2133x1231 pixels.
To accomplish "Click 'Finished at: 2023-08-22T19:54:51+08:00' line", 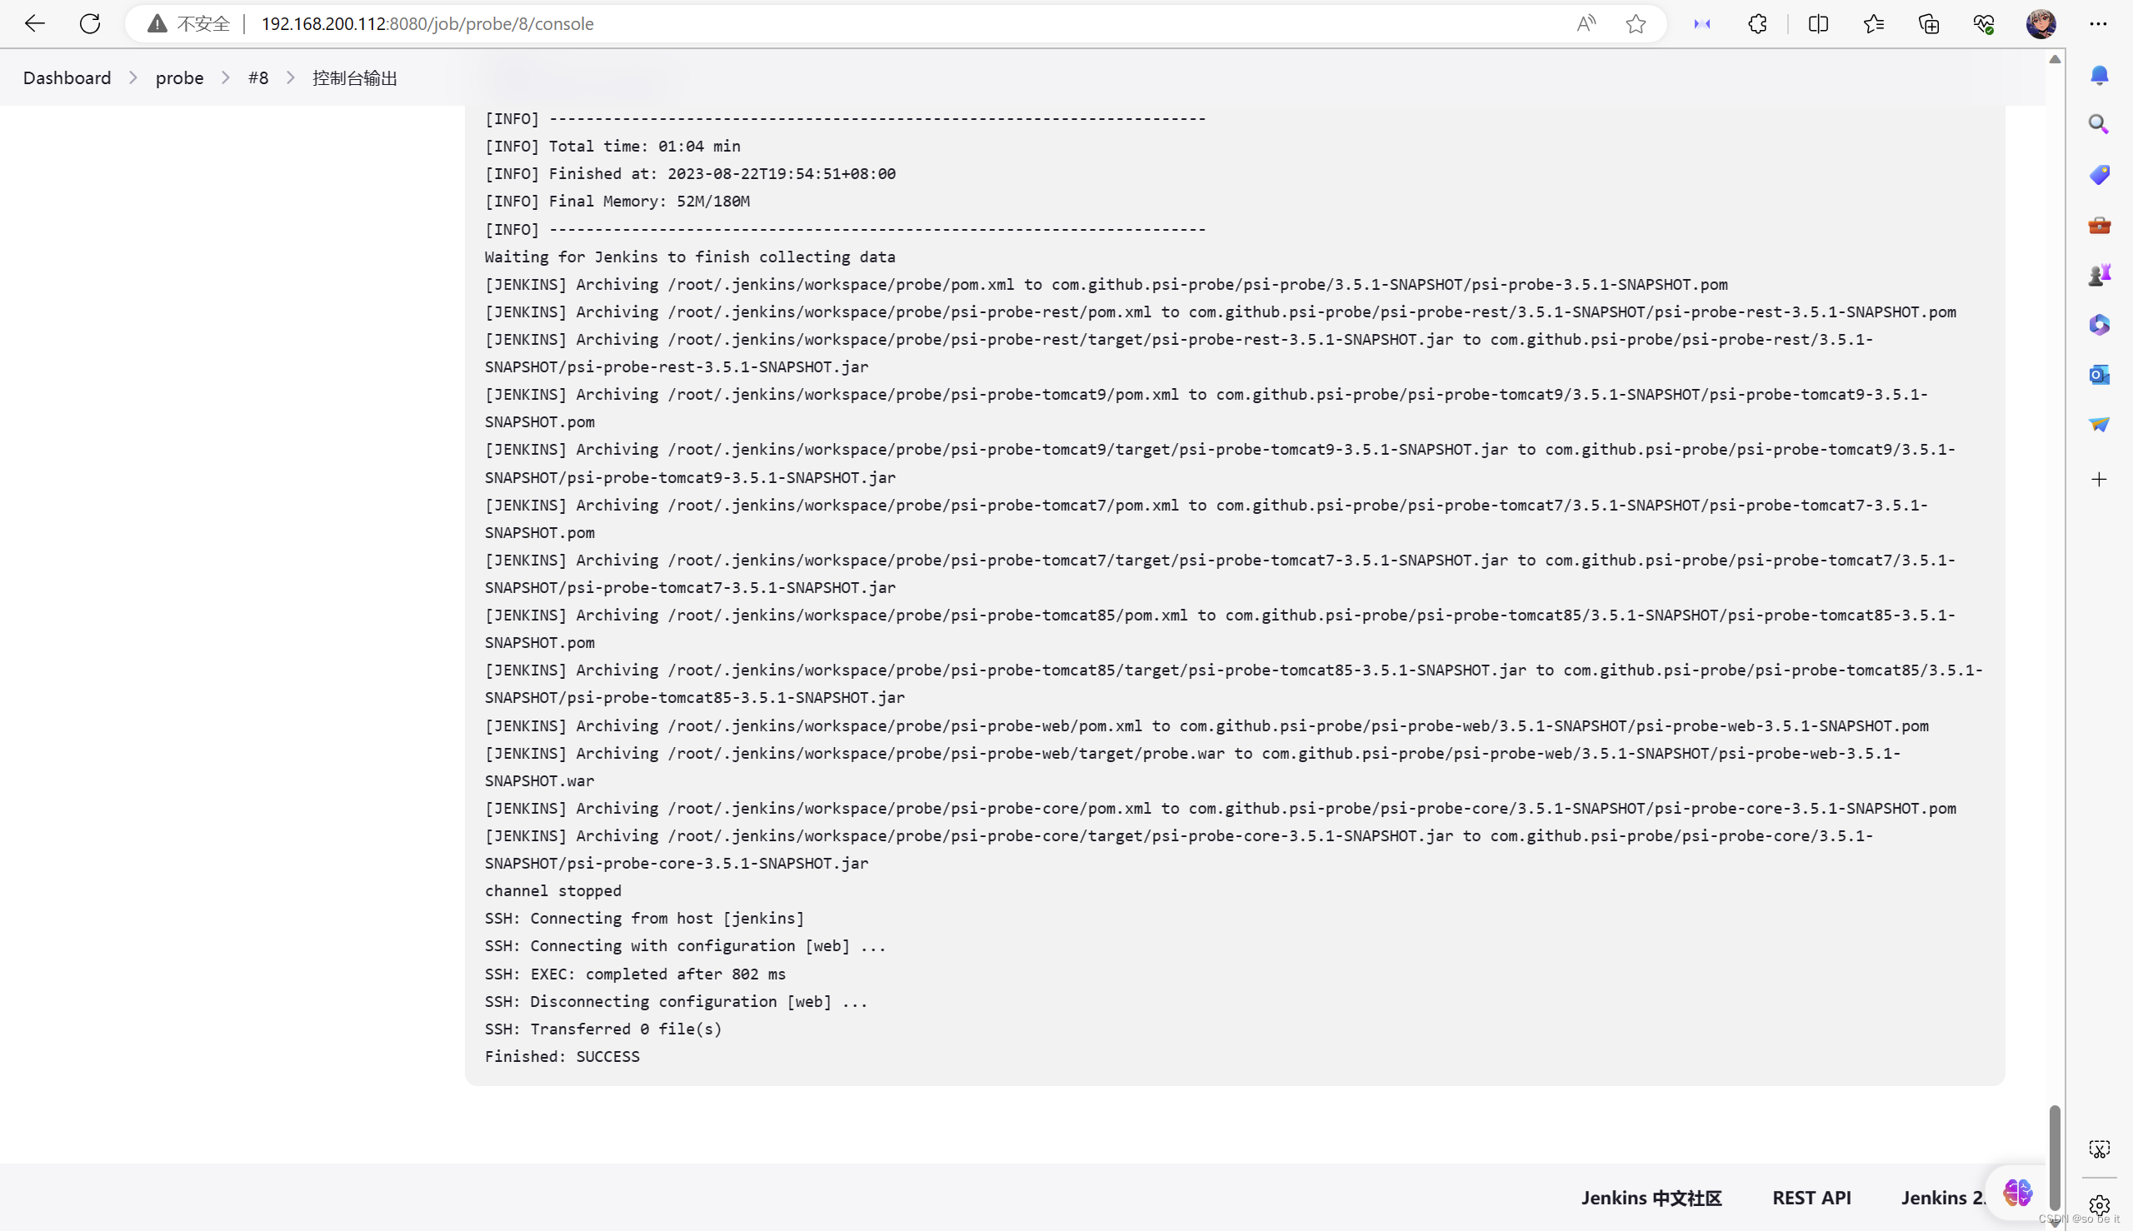I will point(690,173).
